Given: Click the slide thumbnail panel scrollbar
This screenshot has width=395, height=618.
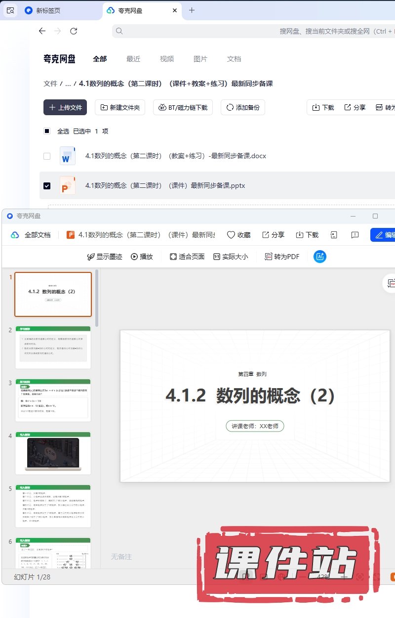Looking at the screenshot, I should [x=97, y=297].
